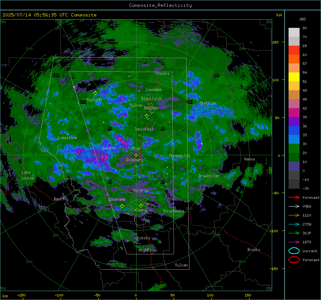Image resolution: width=321 pixels, height=300 pixels.
Task: Click the Composite_Reflectivity title
Action: tap(160, 5)
